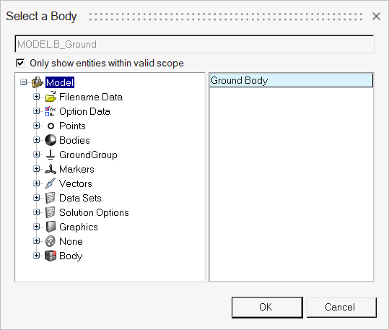This screenshot has width=389, height=330.
Task: Collapse the Model root node
Action: point(24,82)
